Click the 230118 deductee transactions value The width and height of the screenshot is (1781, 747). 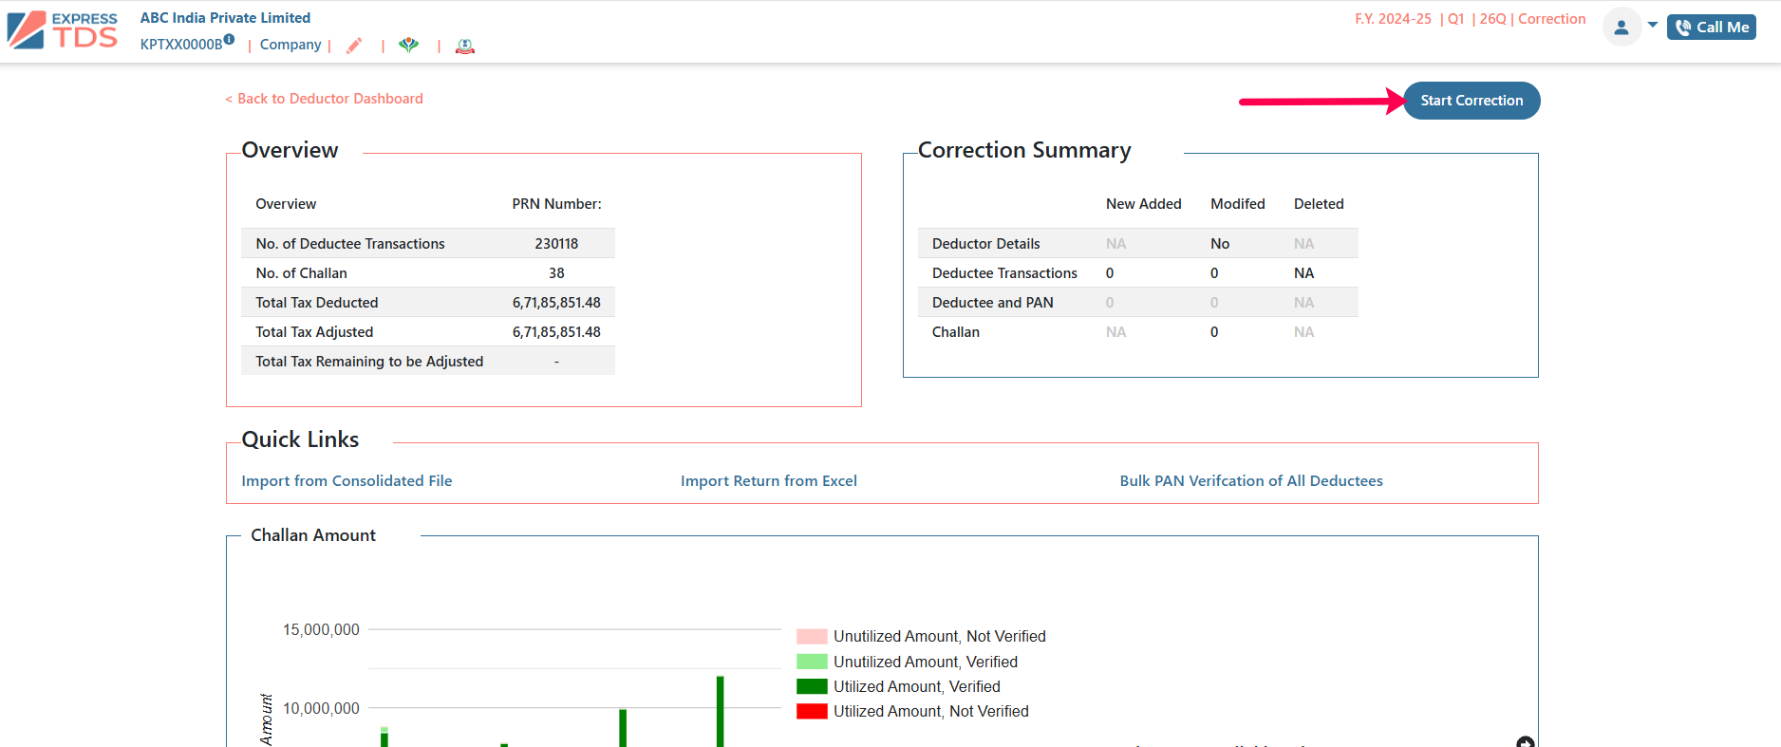click(556, 244)
